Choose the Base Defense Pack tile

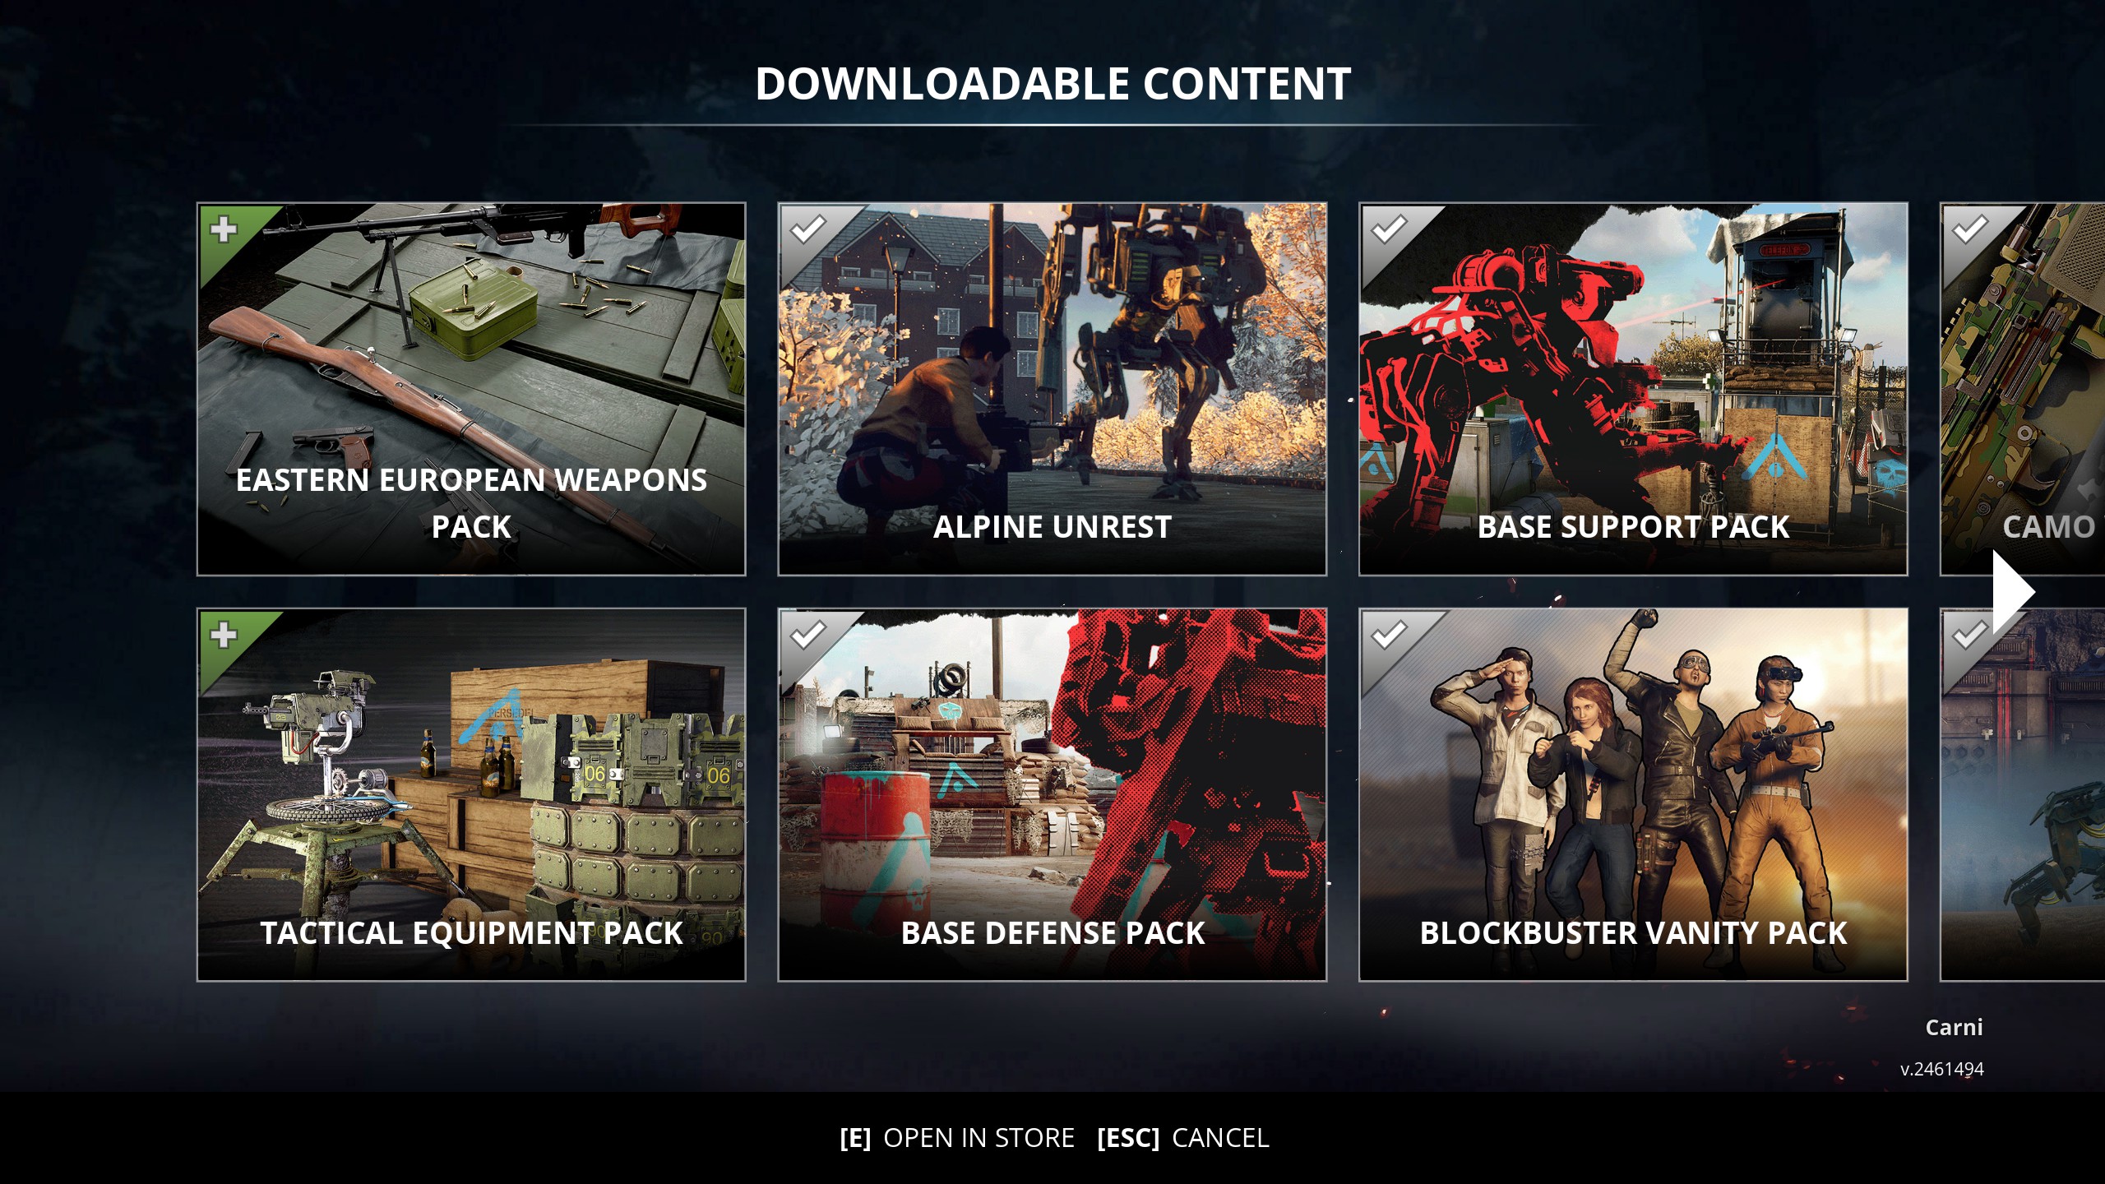coord(1052,794)
